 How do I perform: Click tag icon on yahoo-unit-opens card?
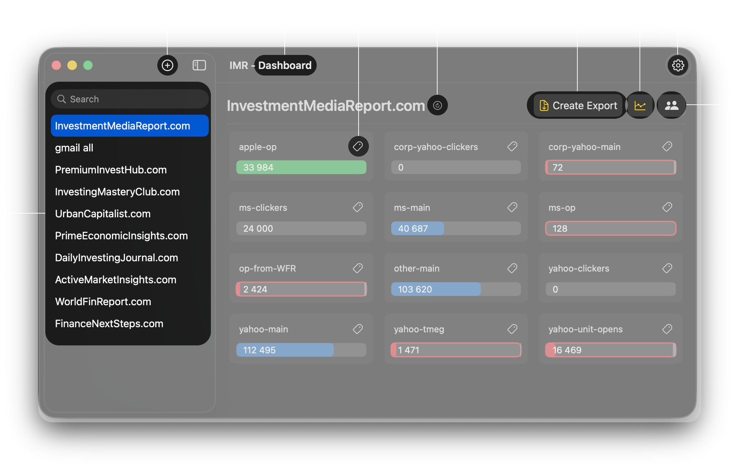667,329
